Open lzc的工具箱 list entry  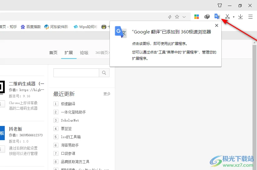pyautogui.click(x=71, y=137)
